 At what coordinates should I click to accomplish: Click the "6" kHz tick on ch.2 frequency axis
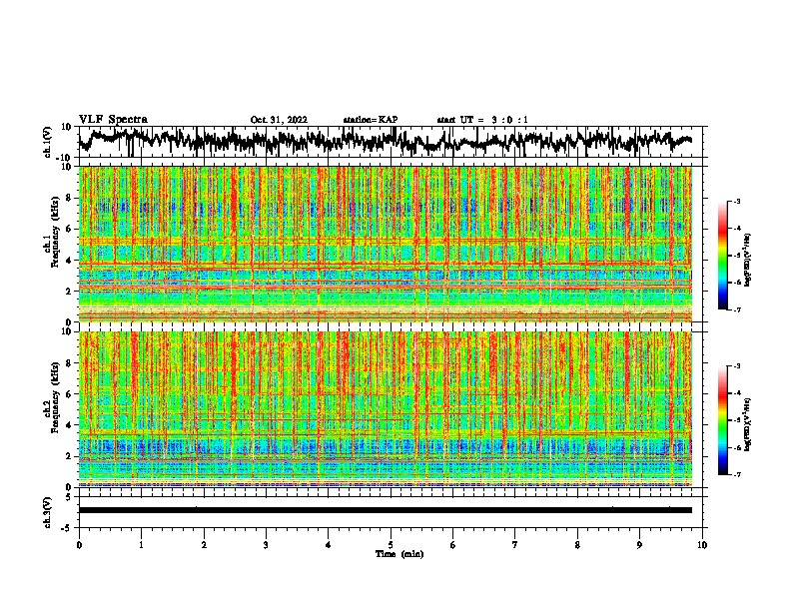69,394
